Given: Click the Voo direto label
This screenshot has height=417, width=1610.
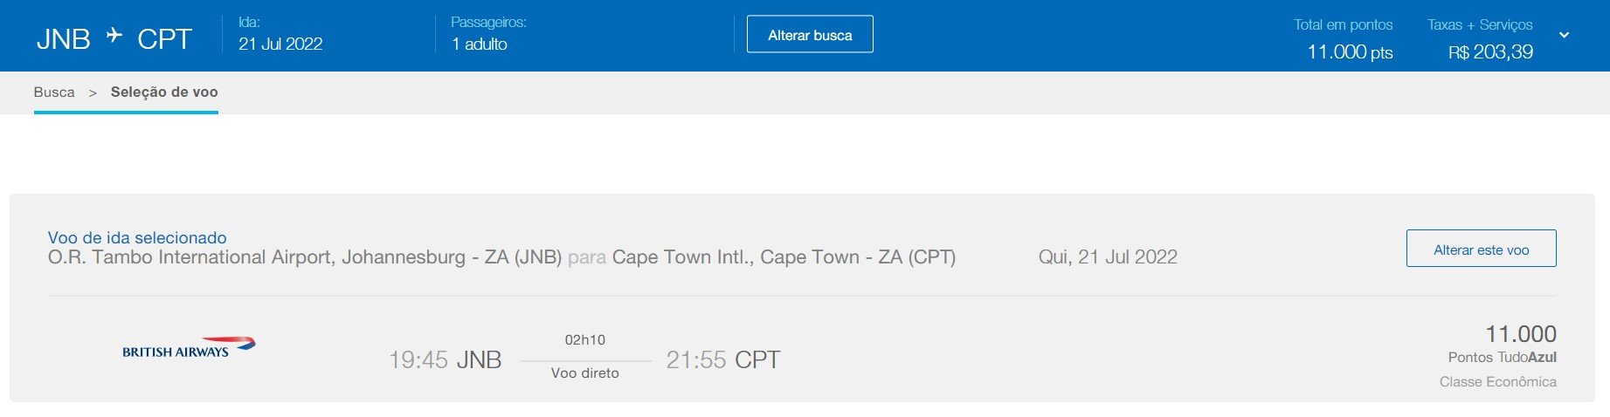Looking at the screenshot, I should (585, 373).
